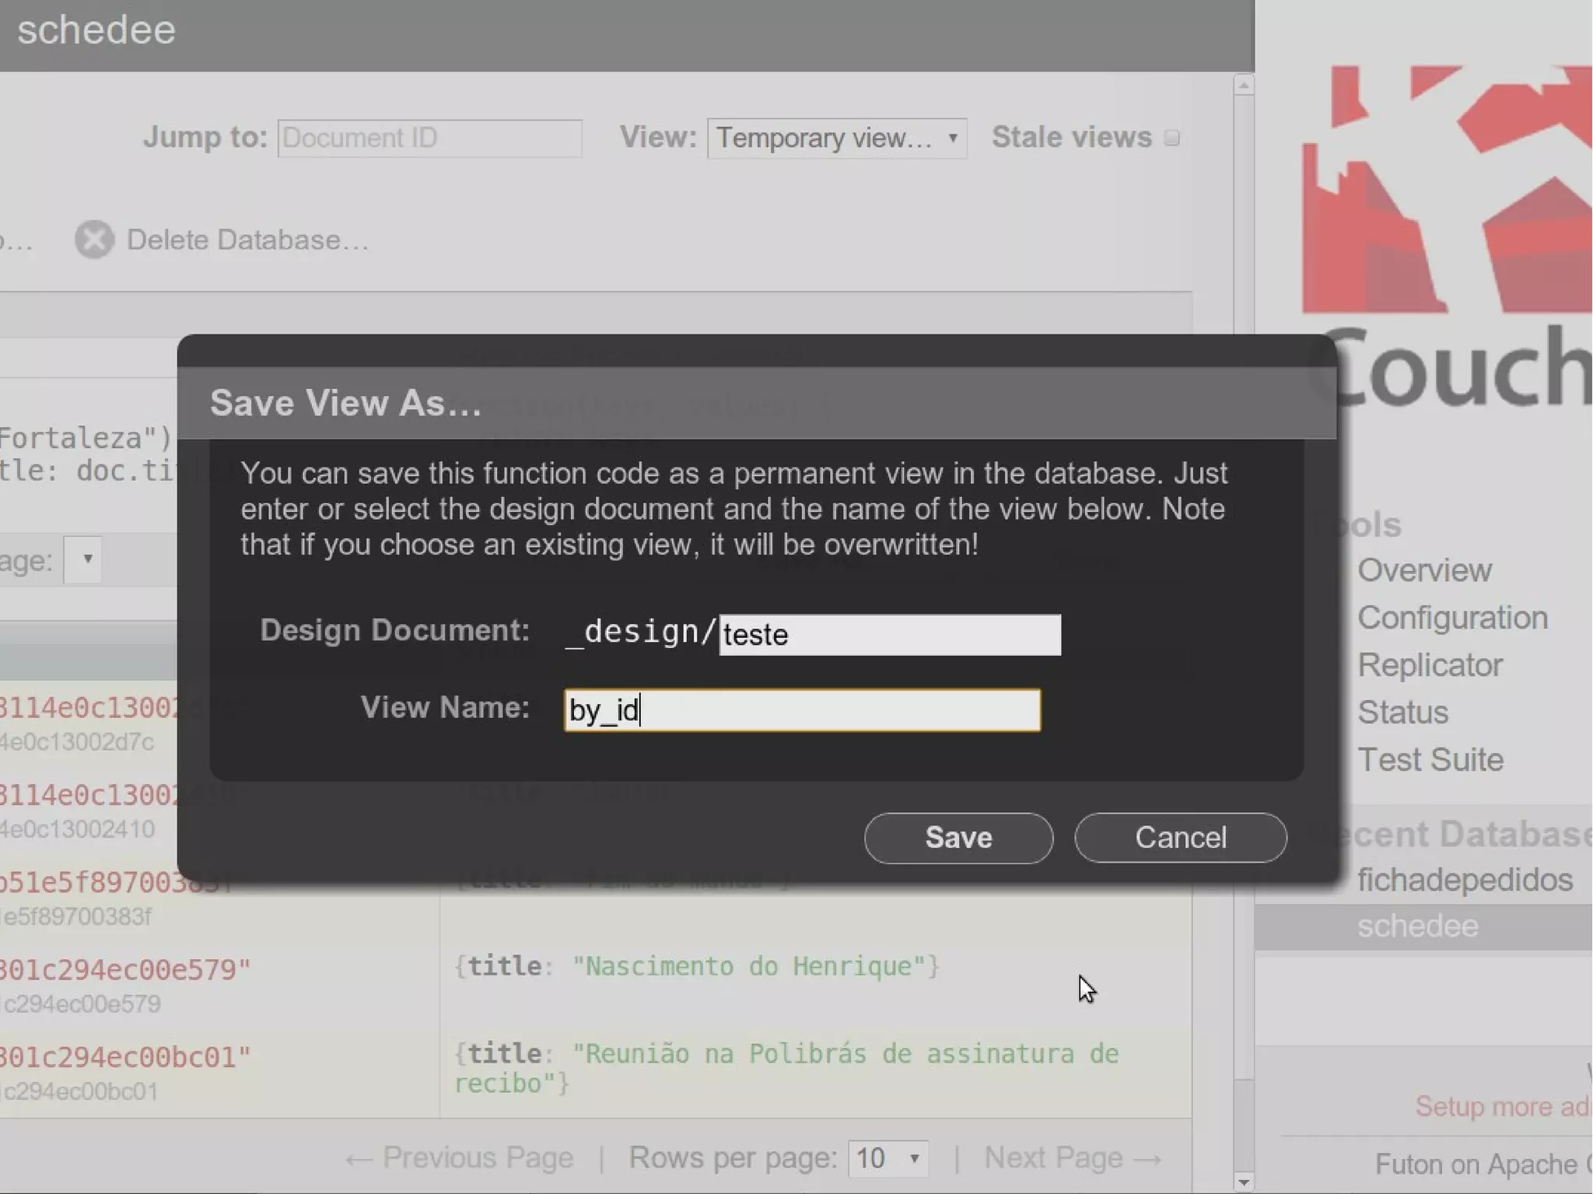Click scrollbar down arrow at bottom

click(1243, 1182)
